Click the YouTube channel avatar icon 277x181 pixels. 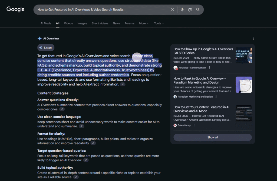click(175, 68)
